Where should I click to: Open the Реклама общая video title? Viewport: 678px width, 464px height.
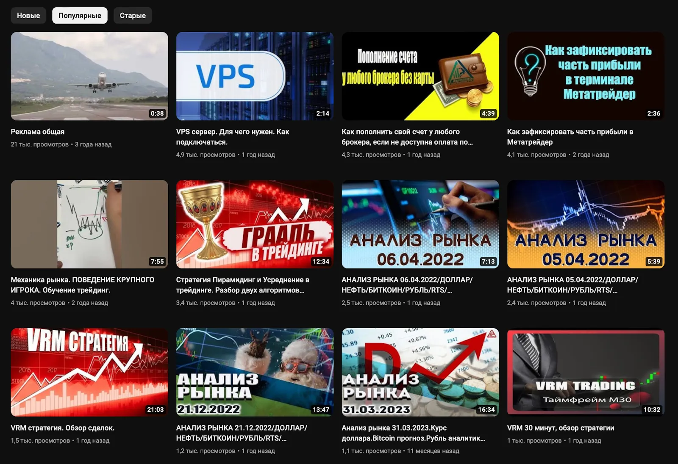coord(38,132)
